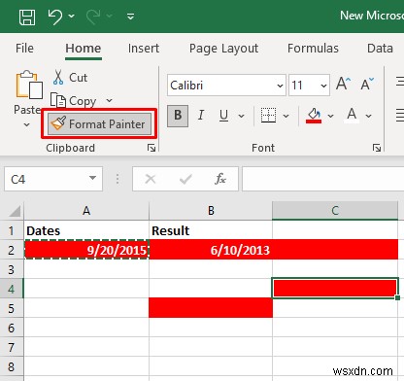Screen dimensions: 404x381
Task: Click the red active cell C4
Action: click(335, 288)
